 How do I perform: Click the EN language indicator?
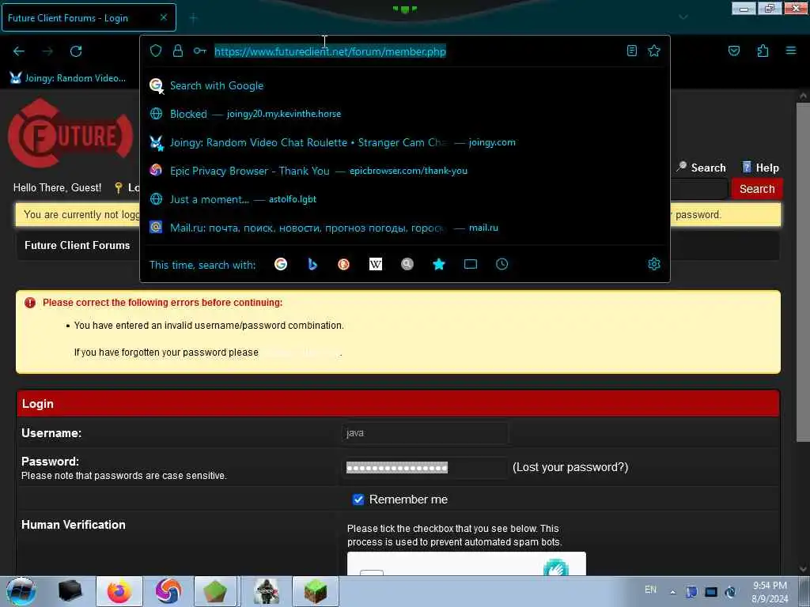pos(650,590)
